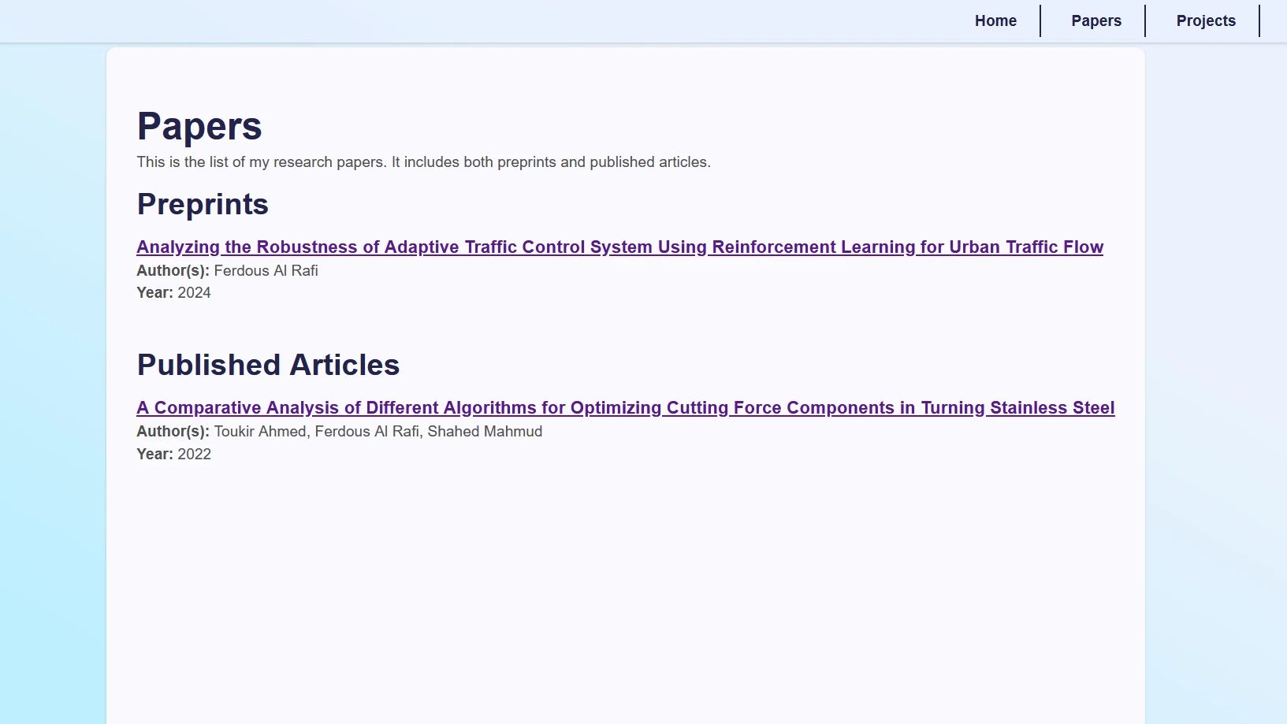This screenshot has height=724, width=1287.
Task: Click the year 2022 under the published article
Action: tap(194, 454)
